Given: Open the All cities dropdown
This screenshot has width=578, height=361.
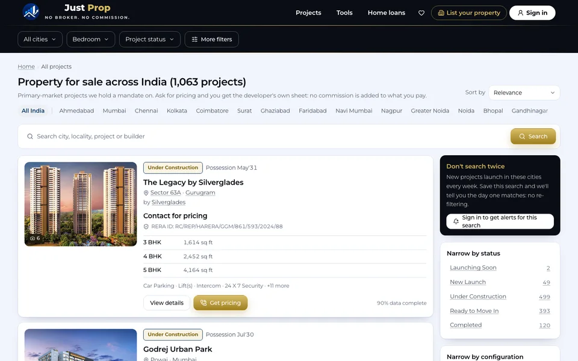Looking at the screenshot, I should pos(40,40).
